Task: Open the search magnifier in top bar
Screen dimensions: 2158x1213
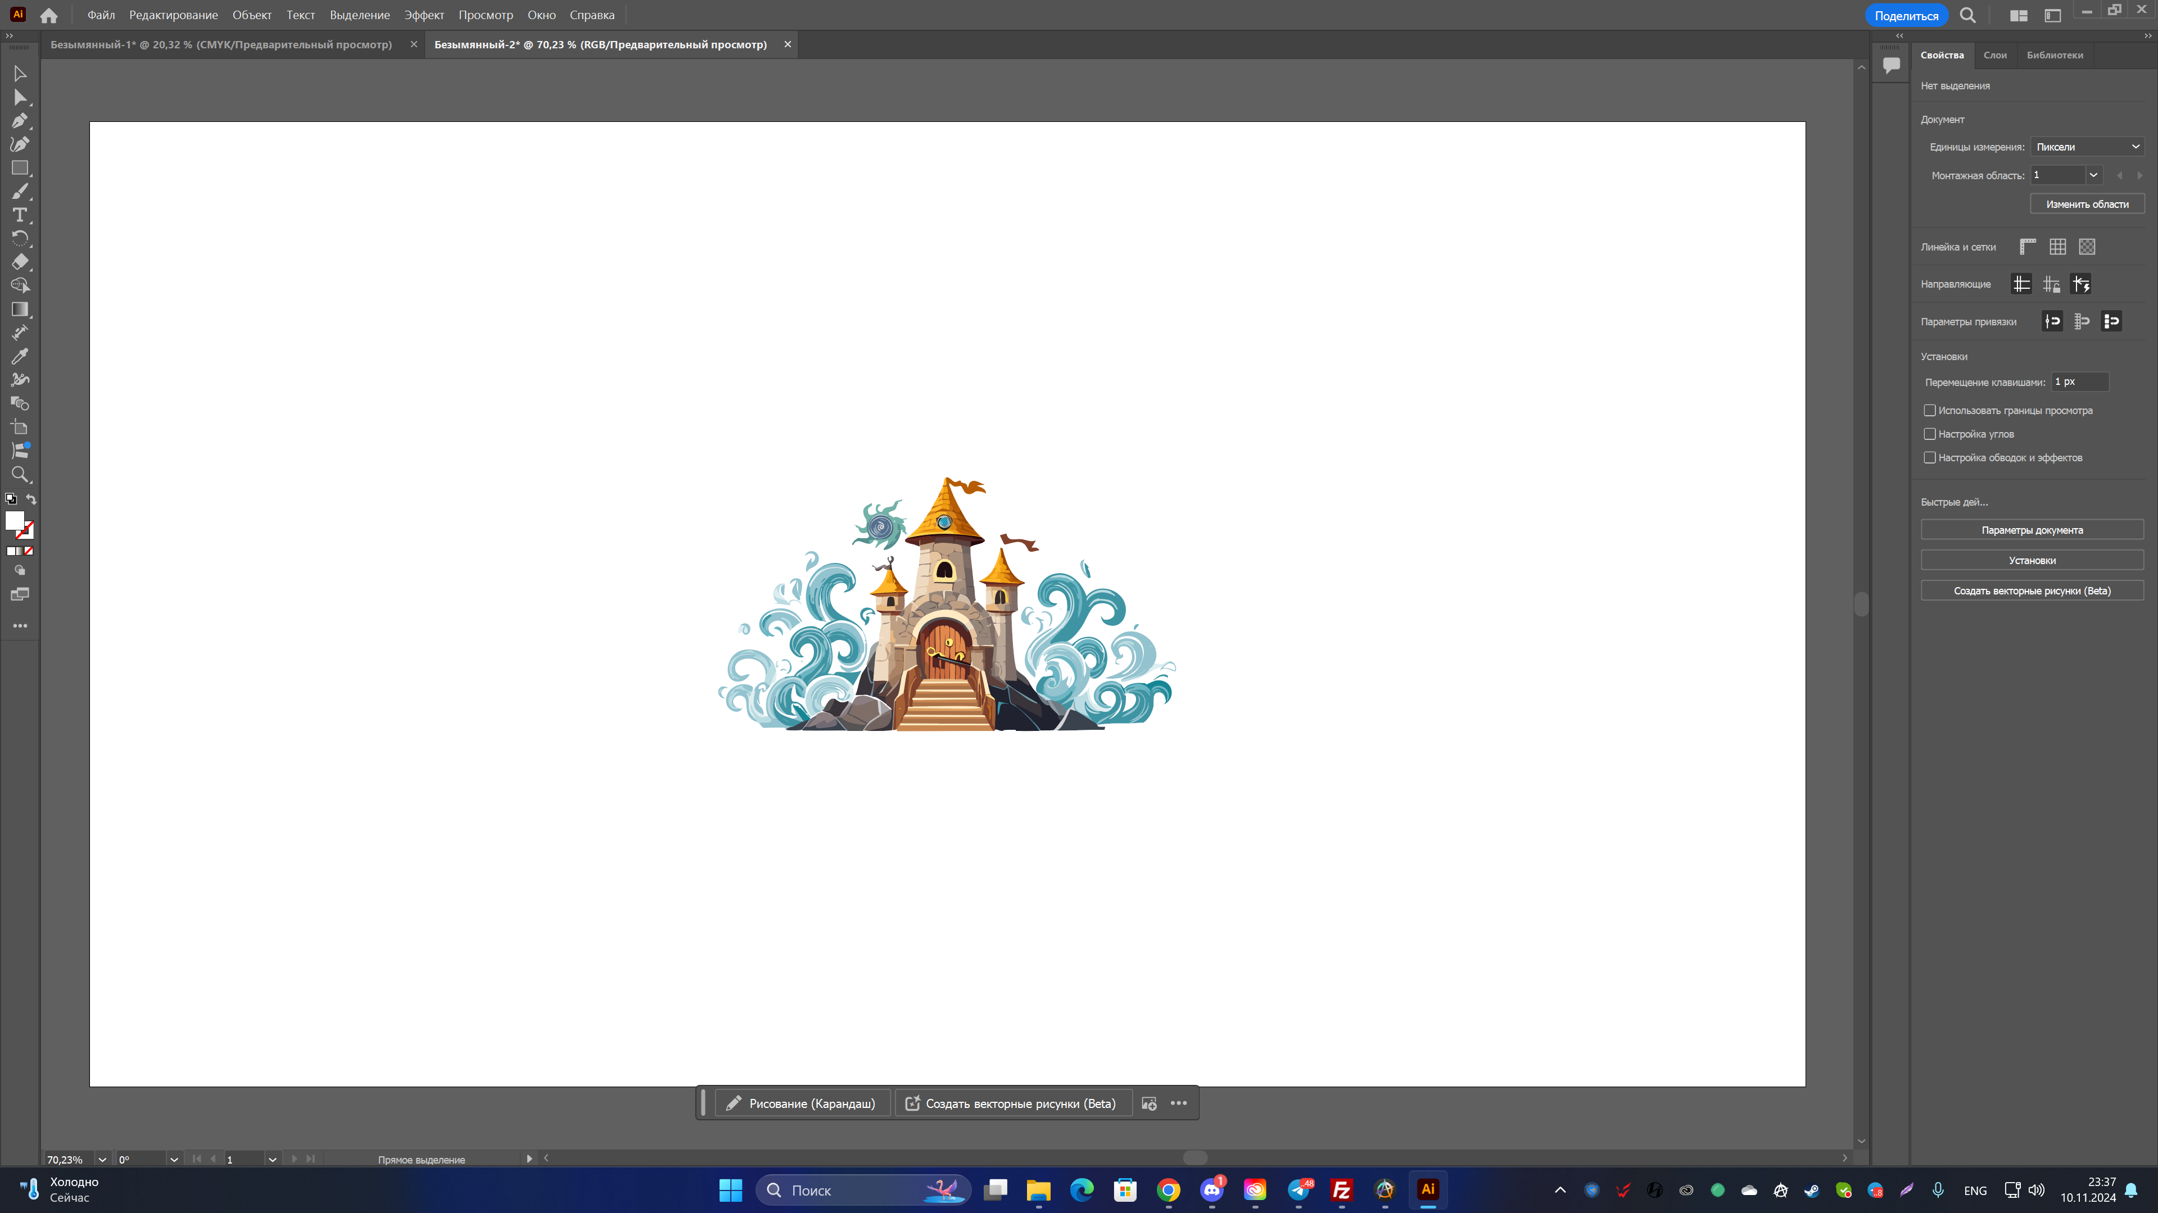Action: coord(1968,15)
